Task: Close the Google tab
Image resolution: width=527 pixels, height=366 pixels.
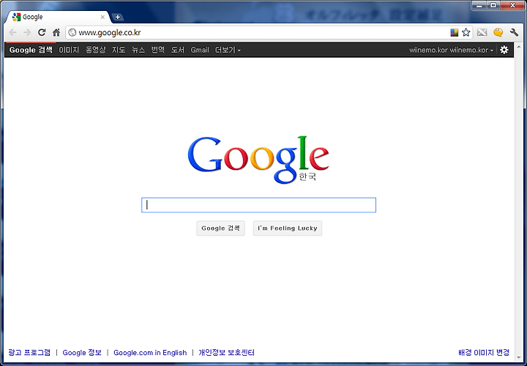Action: (102, 17)
